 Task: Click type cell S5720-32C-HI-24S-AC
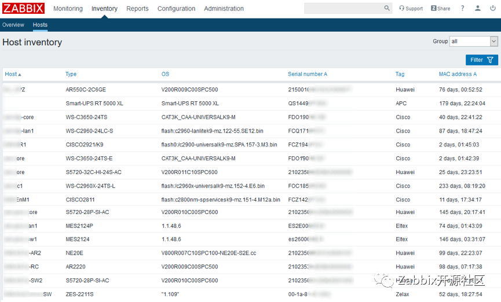[94, 172]
